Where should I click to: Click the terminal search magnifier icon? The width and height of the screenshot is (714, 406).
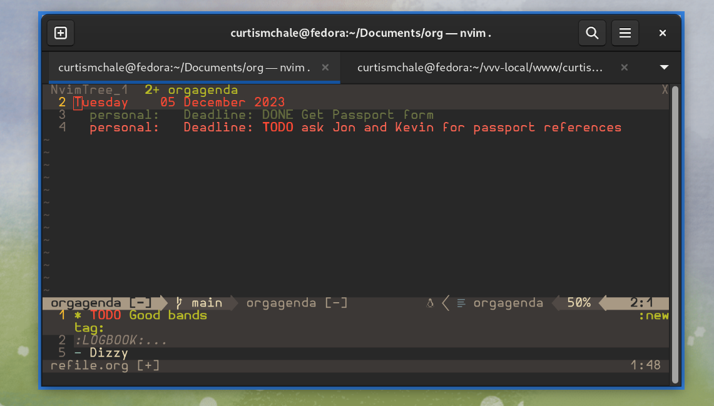click(x=592, y=33)
